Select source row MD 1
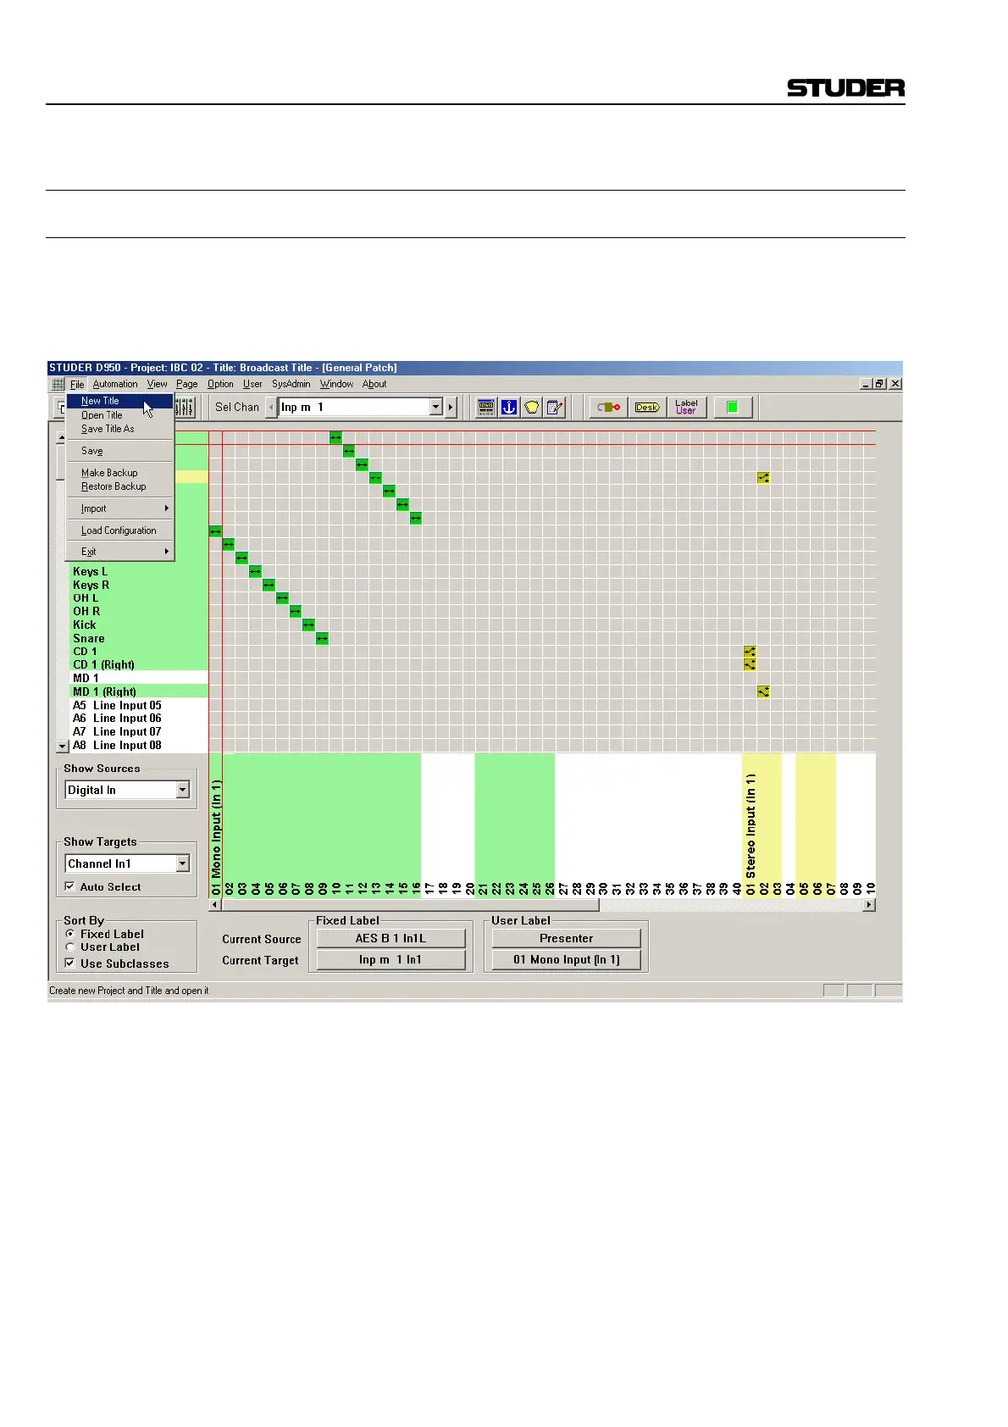Image resolution: width=1008 pixels, height=1427 pixels. (139, 678)
